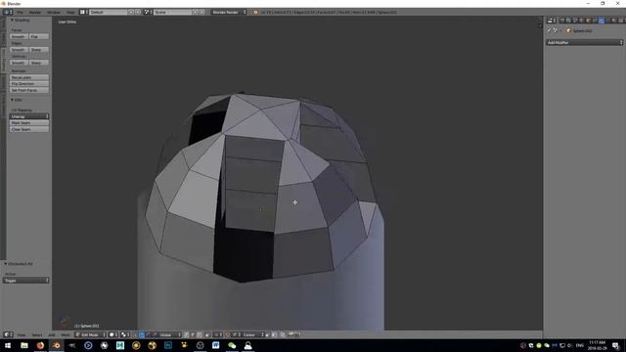Viewport: 626px width, 352px height.
Task: Click the scene browse icon
Action: point(148,12)
